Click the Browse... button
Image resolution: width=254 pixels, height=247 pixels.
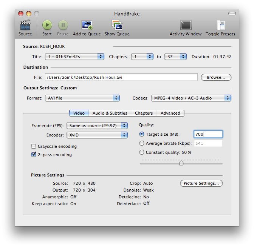(216, 77)
